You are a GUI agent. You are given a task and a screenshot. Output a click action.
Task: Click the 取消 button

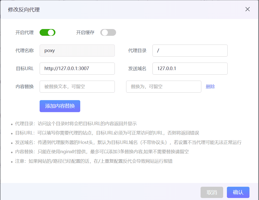[212, 192]
